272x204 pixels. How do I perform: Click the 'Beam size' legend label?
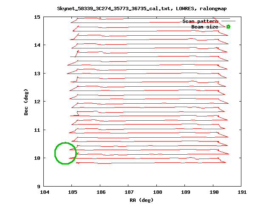[x=205, y=27]
